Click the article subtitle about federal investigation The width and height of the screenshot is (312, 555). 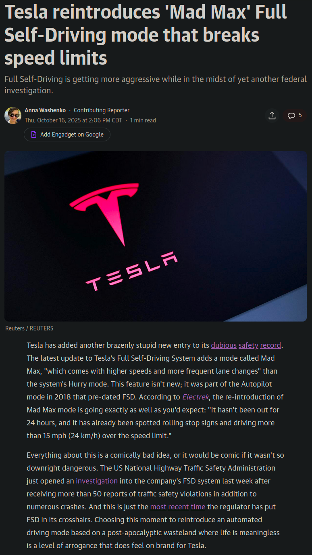coord(156,84)
